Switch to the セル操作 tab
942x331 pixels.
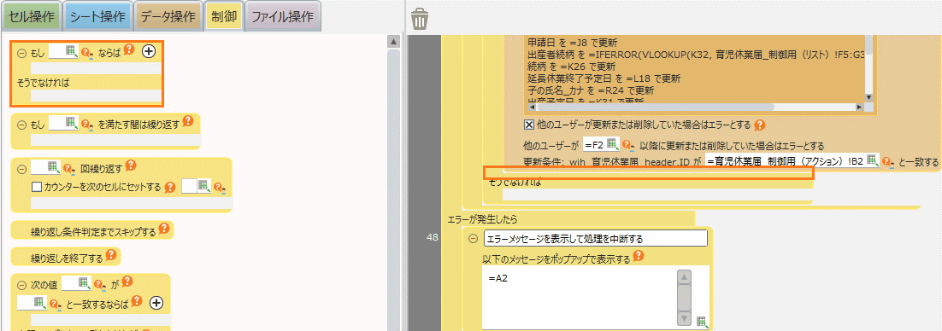(32, 17)
